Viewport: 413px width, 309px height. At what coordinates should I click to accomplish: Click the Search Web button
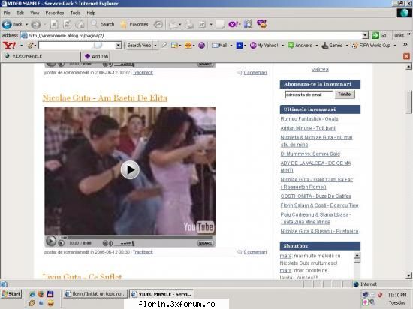(x=139, y=46)
